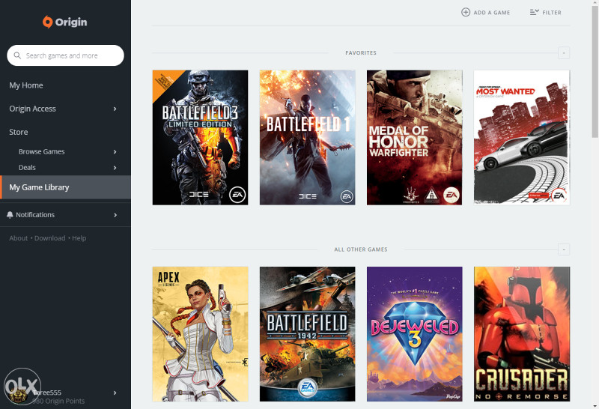Click the search magnifier icon

click(17, 55)
